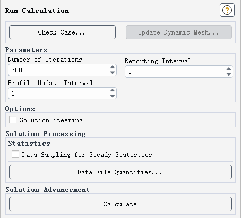Open the Data File Quantities dialog
Viewport: 241px width, 218px height.
point(120,172)
